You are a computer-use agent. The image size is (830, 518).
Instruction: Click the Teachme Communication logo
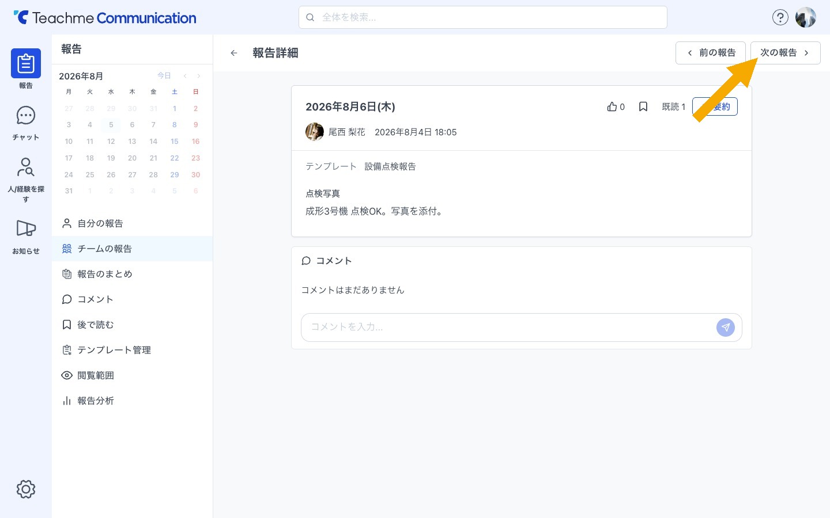[105, 18]
